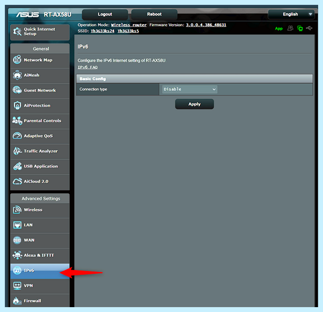Viewport: 323px width, 312px height.
Task: Click the Th3G33ks24 SSID link
Action: pyautogui.click(x=103, y=31)
